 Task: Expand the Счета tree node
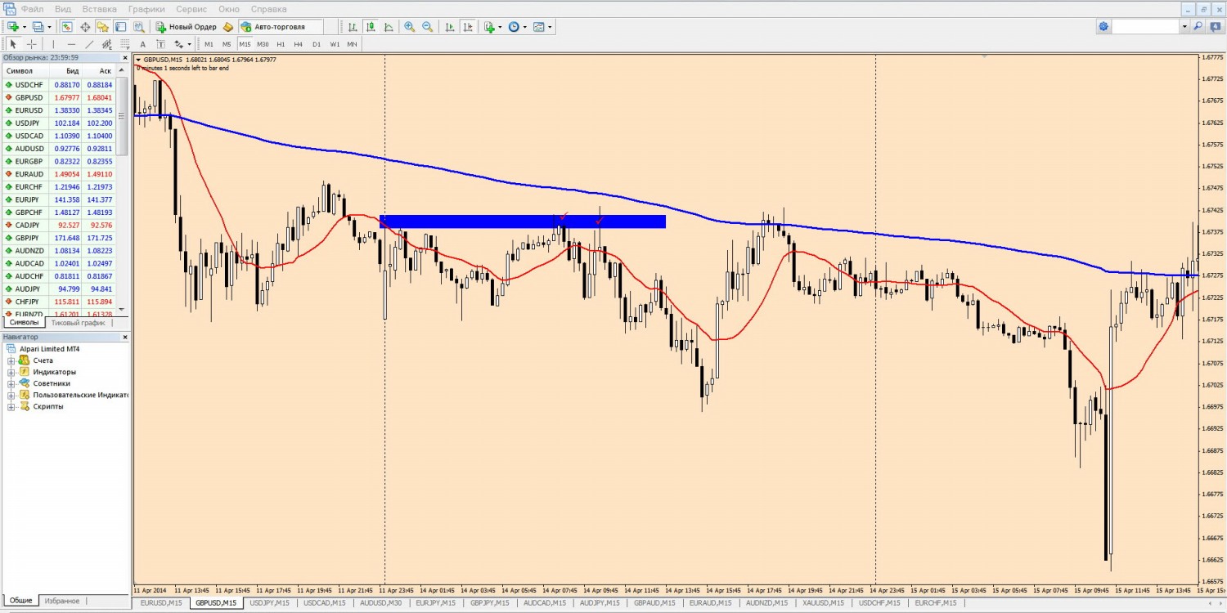click(11, 360)
